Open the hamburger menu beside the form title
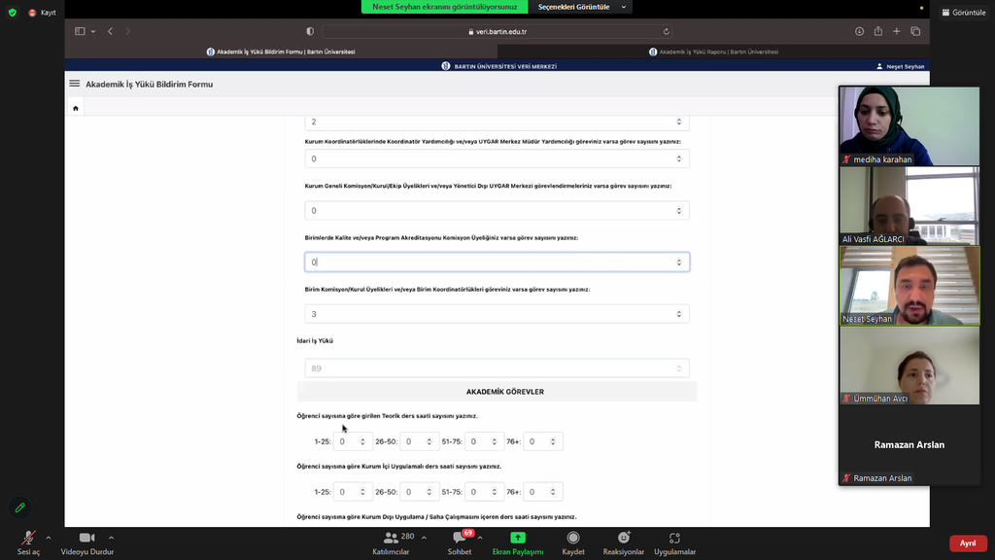The image size is (995, 560). coord(75,84)
